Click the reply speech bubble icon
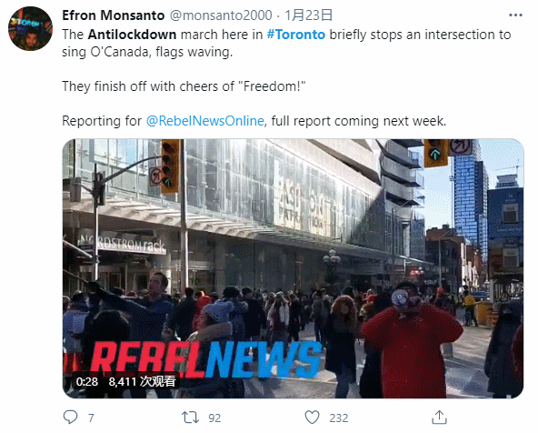 coord(70,418)
